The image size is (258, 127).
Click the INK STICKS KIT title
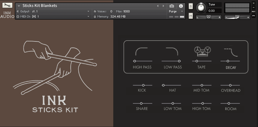[x=55, y=104]
